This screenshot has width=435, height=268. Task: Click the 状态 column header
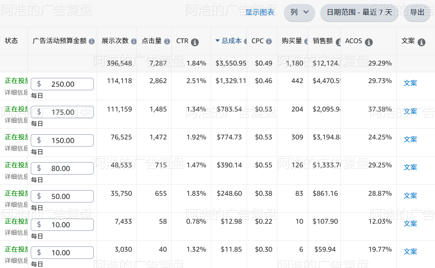click(12, 41)
